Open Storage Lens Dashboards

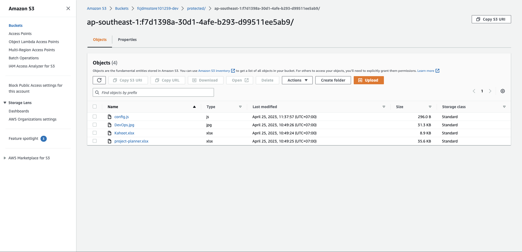pyautogui.click(x=19, y=111)
